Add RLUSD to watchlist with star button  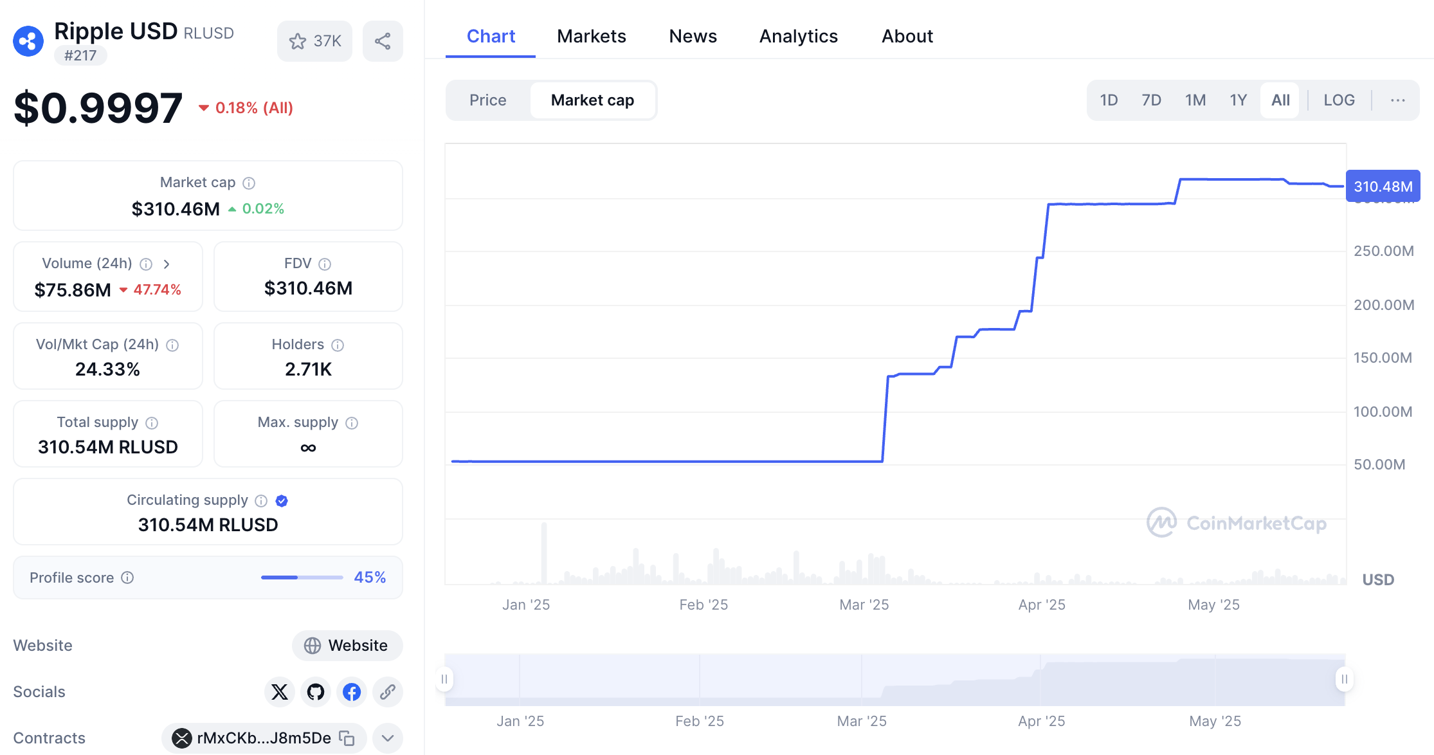coord(314,41)
